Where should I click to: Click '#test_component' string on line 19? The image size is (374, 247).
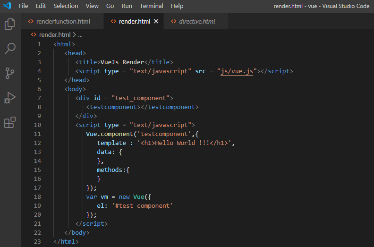(143, 206)
